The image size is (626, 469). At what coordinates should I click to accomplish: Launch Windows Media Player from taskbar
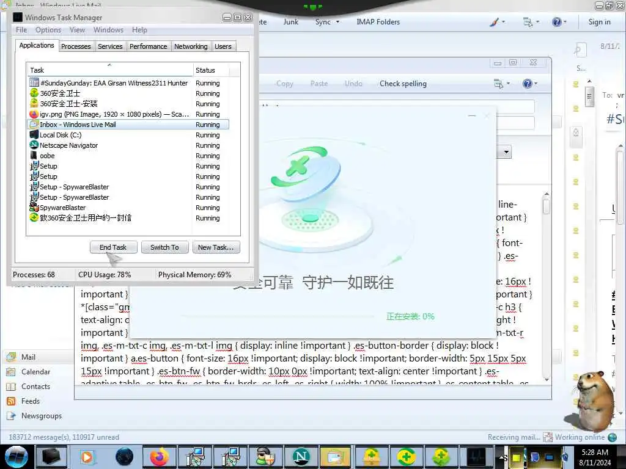coord(87,457)
